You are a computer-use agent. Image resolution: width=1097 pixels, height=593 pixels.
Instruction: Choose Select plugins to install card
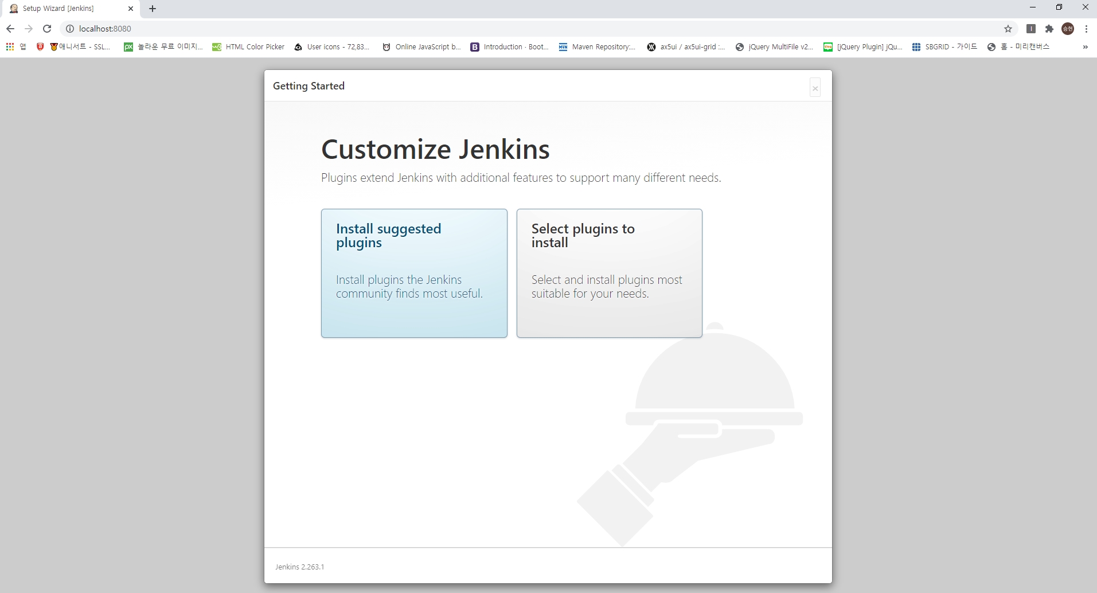tap(609, 273)
